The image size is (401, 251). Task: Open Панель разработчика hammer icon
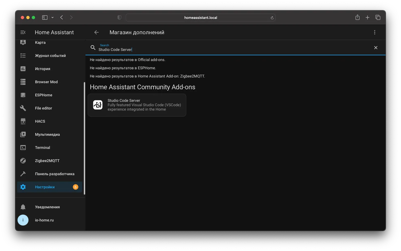coord(23,174)
